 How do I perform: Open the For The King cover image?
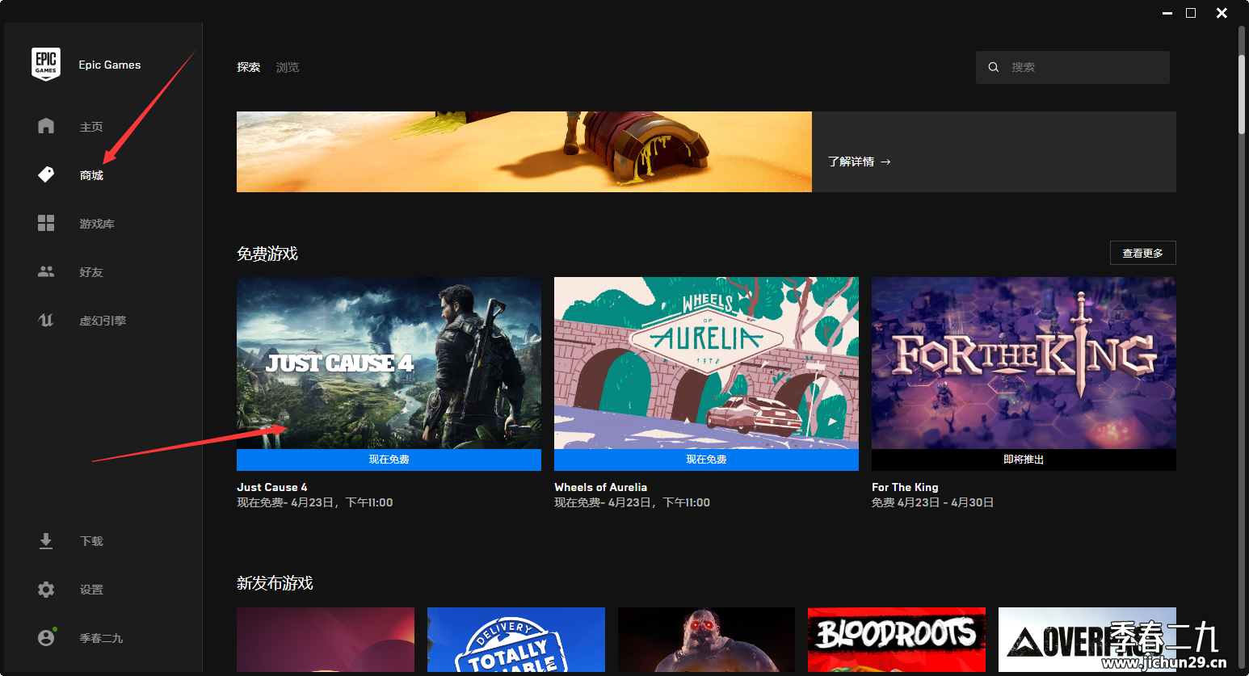click(x=1024, y=363)
